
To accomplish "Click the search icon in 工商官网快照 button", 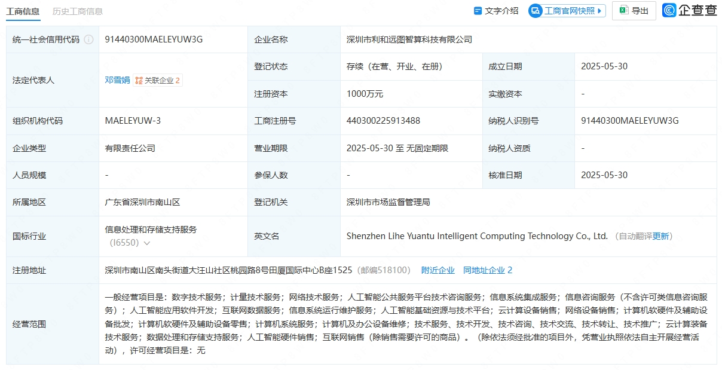I will (536, 11).
